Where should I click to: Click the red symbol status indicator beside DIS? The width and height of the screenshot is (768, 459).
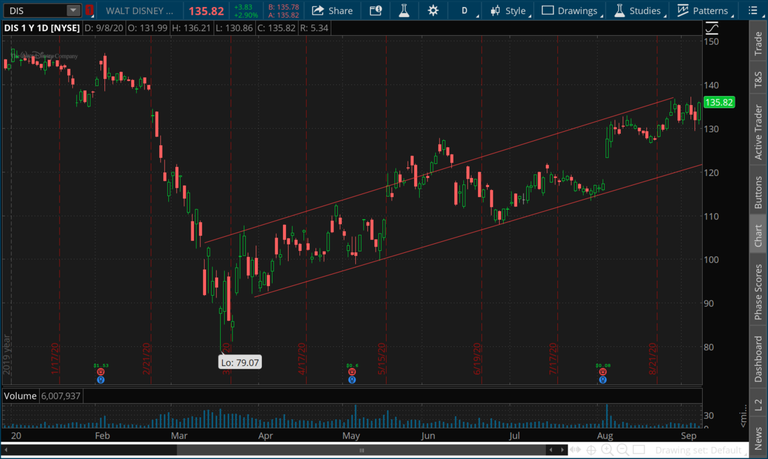point(90,10)
